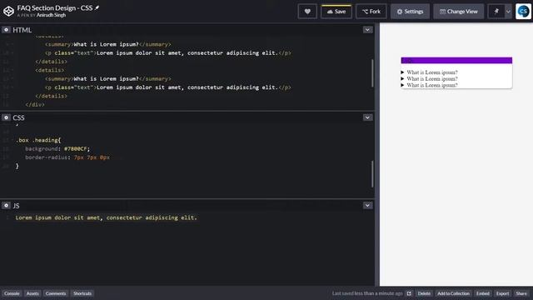Click the HTML editor vertical scrollbar
This screenshot has height=300, width=533.
pos(372,73)
